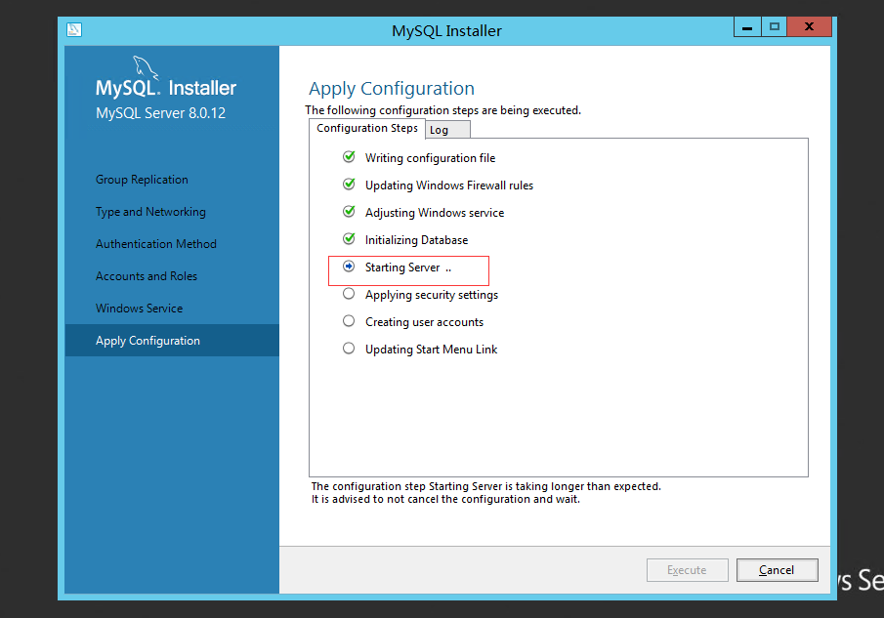The image size is (884, 618).
Task: Click the MySQL Installer title bar icon
Action: [x=74, y=29]
